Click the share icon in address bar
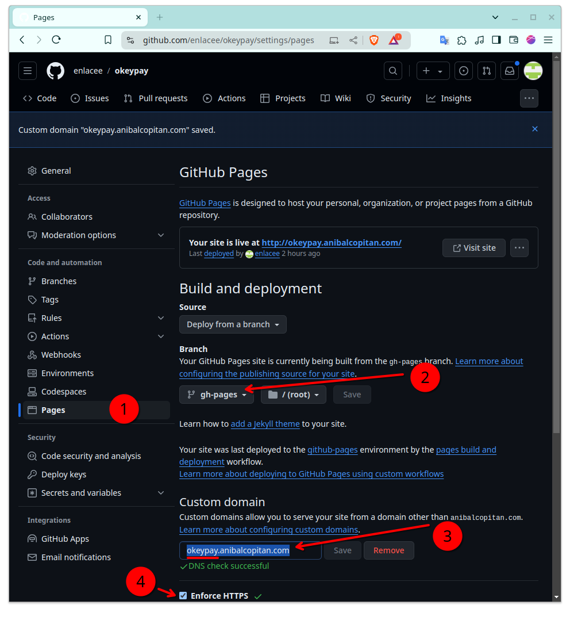This screenshot has width=570, height=620. click(x=353, y=40)
